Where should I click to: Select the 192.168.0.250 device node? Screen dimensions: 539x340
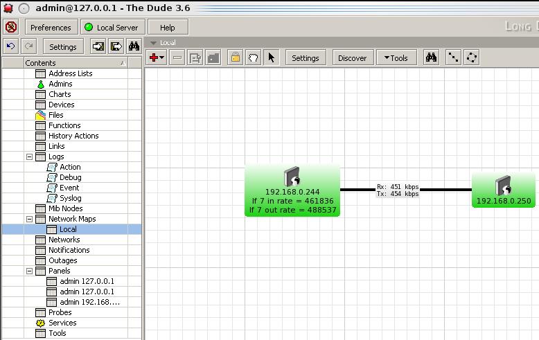tap(504, 190)
